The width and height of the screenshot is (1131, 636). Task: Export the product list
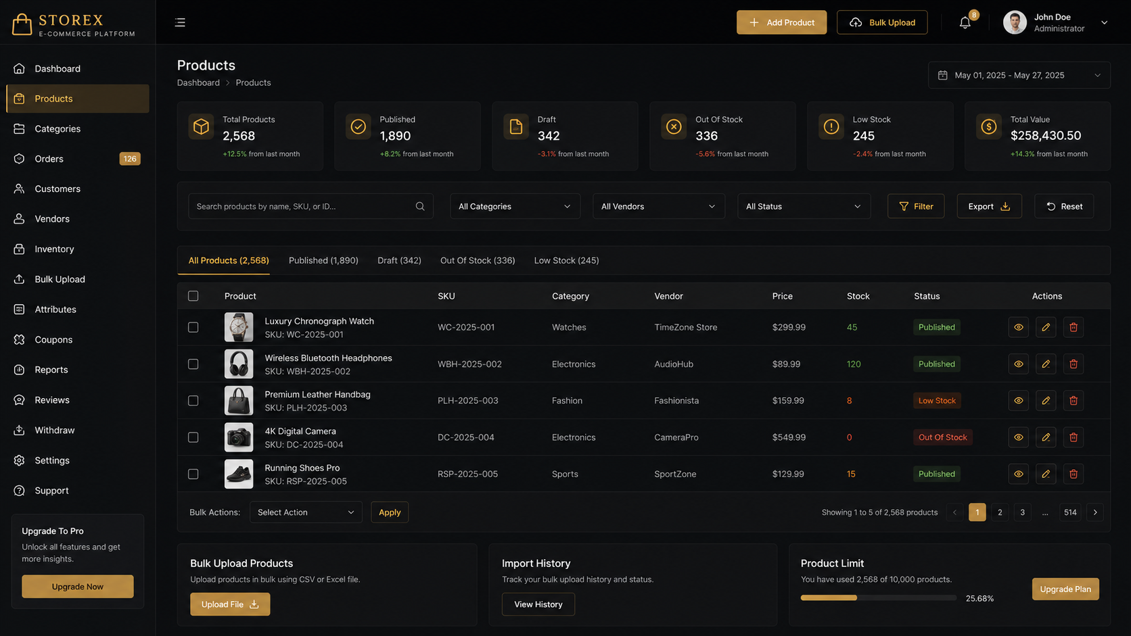(989, 206)
